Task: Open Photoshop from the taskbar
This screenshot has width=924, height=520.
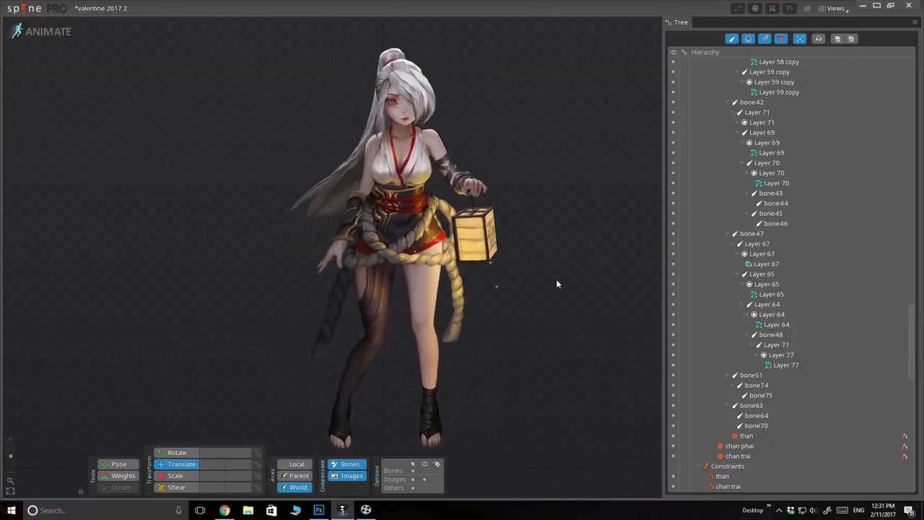Action: (x=318, y=510)
